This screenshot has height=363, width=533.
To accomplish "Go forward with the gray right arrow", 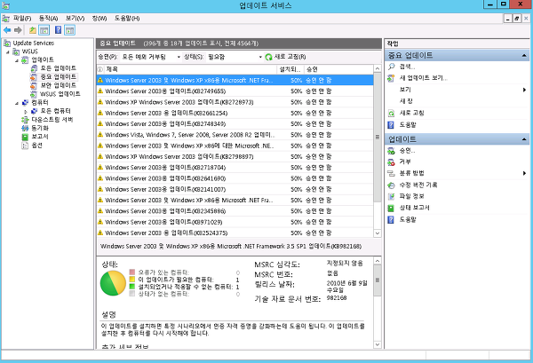I will [x=18, y=30].
